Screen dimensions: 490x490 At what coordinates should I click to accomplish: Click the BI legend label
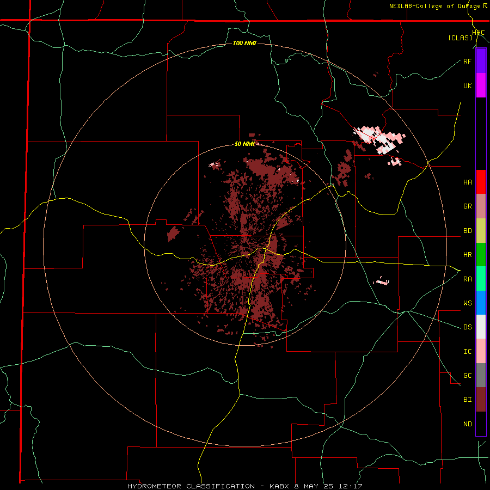click(x=468, y=400)
